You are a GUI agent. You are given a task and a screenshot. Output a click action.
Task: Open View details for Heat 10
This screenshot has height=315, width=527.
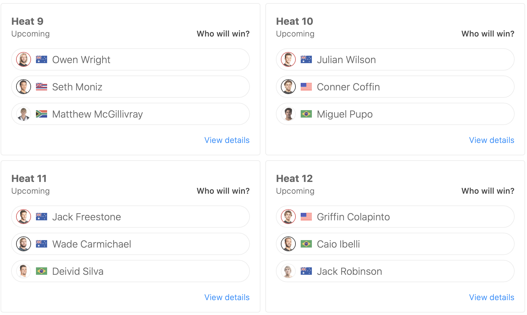point(492,140)
